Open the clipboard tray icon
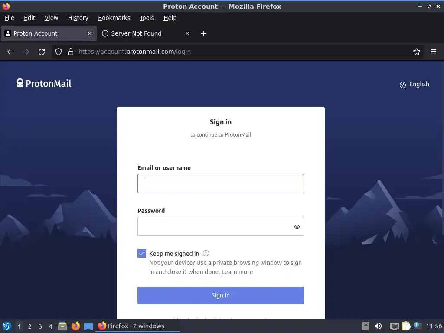This screenshot has height=333, width=444. [x=406, y=326]
